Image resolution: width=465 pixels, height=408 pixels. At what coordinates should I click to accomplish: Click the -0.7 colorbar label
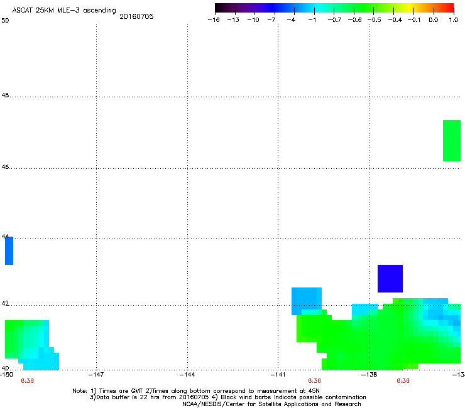334,20
